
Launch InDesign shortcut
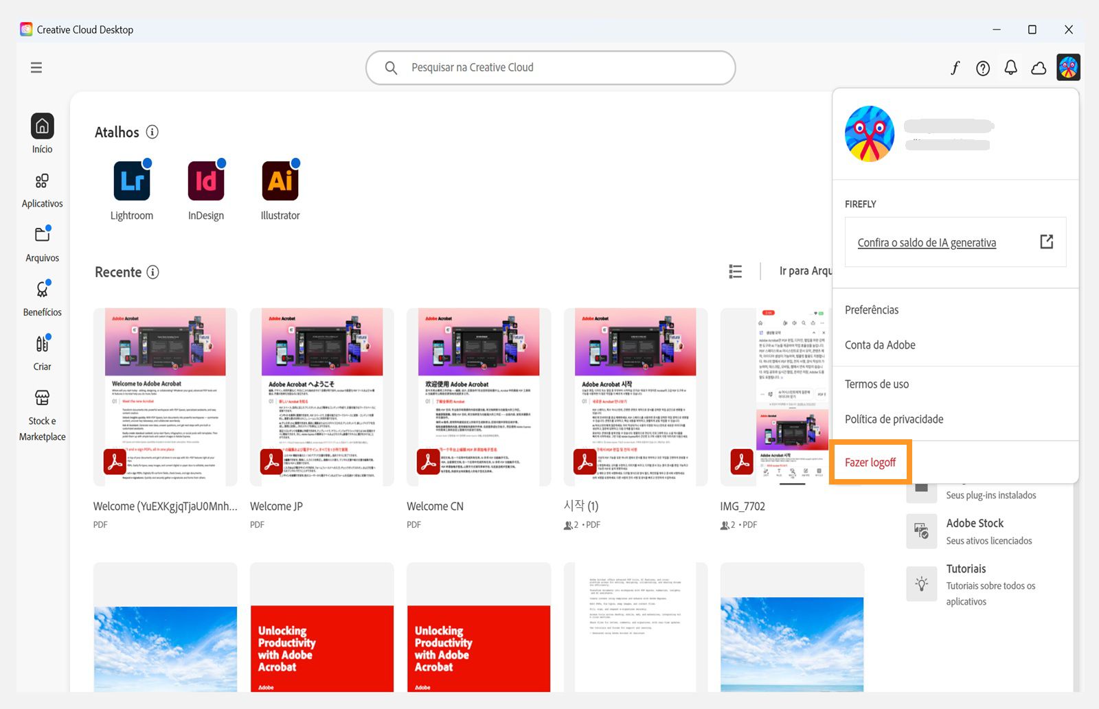pyautogui.click(x=206, y=181)
